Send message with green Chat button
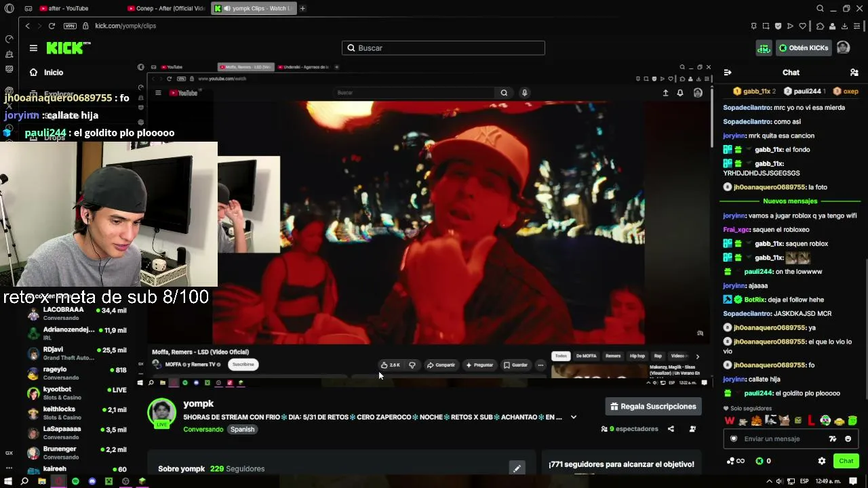This screenshot has height=488, width=868. point(846,461)
